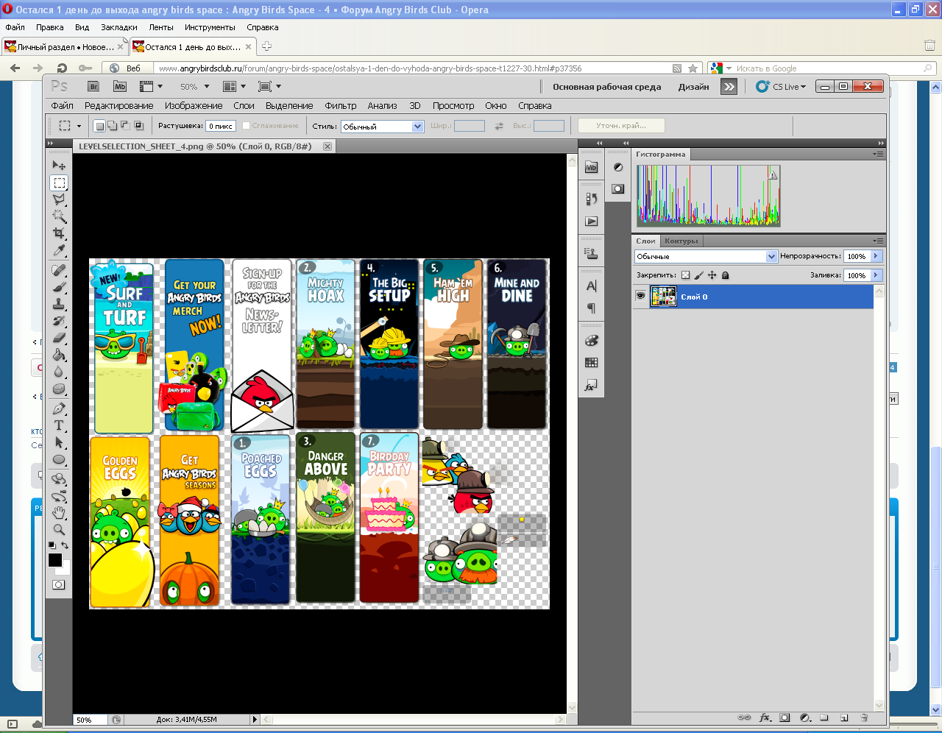
Task: Choose Add to selection mode
Action: point(113,126)
